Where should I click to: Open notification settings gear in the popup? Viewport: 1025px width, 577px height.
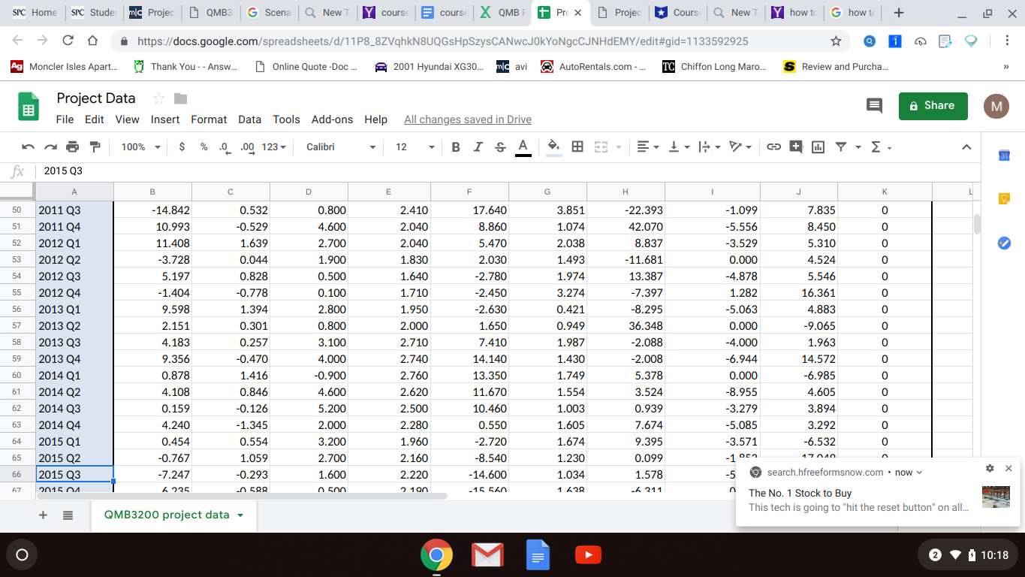click(x=990, y=468)
